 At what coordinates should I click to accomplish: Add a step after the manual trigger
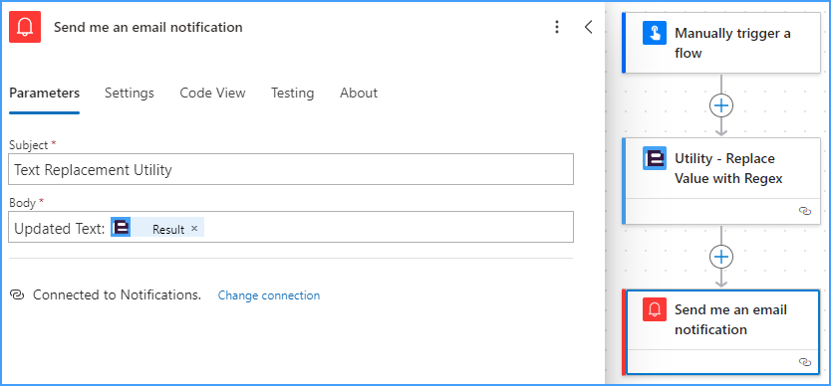pos(721,105)
